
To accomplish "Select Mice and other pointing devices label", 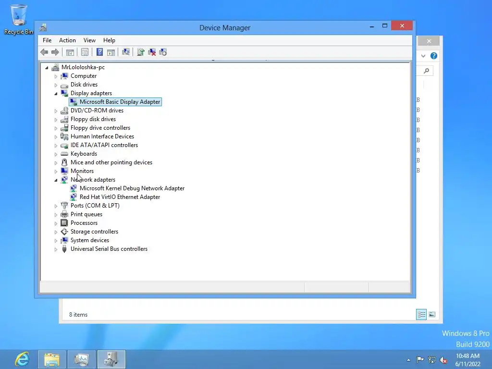I will click(x=111, y=162).
